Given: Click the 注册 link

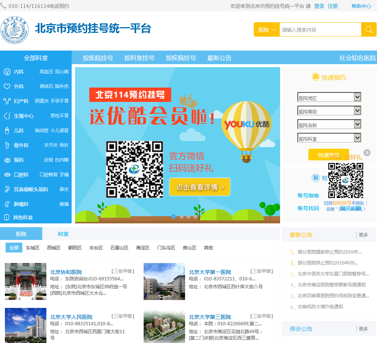Looking at the screenshot, I should (333, 6).
